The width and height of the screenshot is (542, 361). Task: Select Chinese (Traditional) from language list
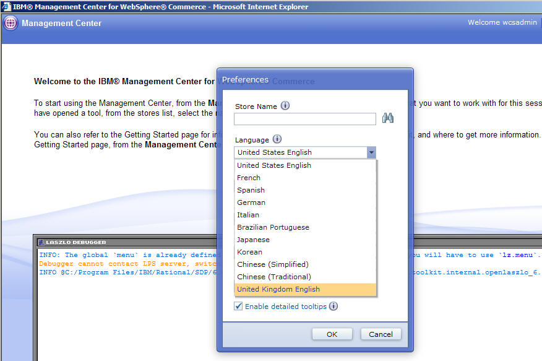[x=305, y=277]
